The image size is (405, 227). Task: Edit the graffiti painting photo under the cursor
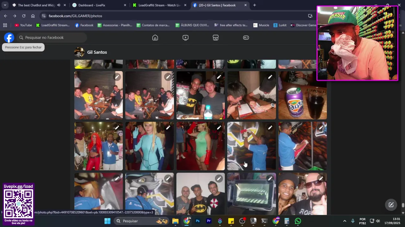tap(270, 128)
